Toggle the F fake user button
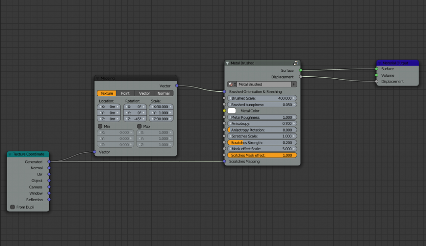Viewport: 426px width, 246px height. pyautogui.click(x=294, y=84)
